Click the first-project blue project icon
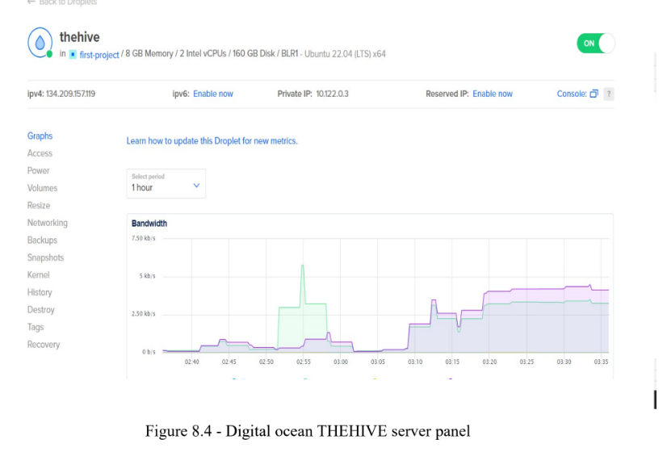The image size is (663, 456). tap(73, 55)
